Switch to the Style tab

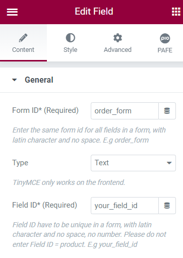(x=71, y=43)
